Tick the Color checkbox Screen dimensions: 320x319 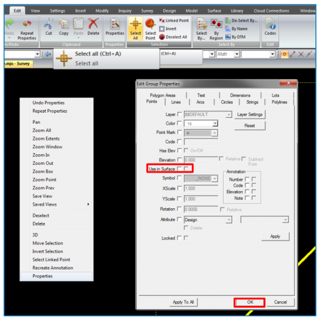179,123
